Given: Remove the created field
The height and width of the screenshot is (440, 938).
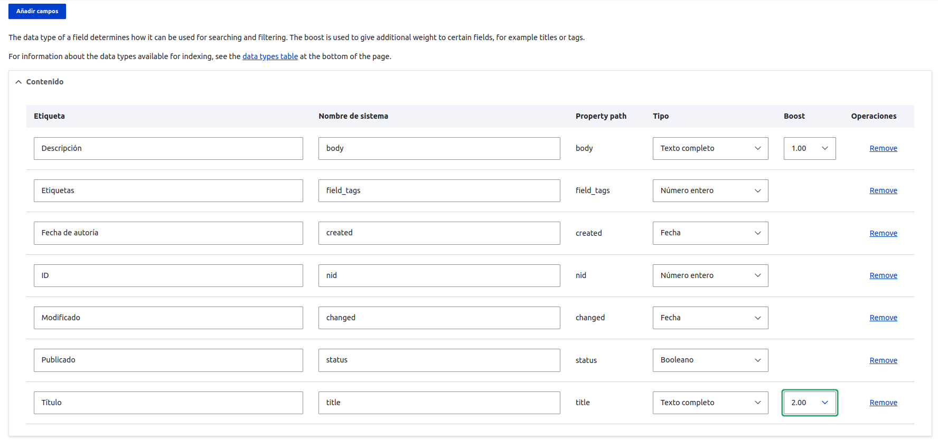Looking at the screenshot, I should 883,233.
